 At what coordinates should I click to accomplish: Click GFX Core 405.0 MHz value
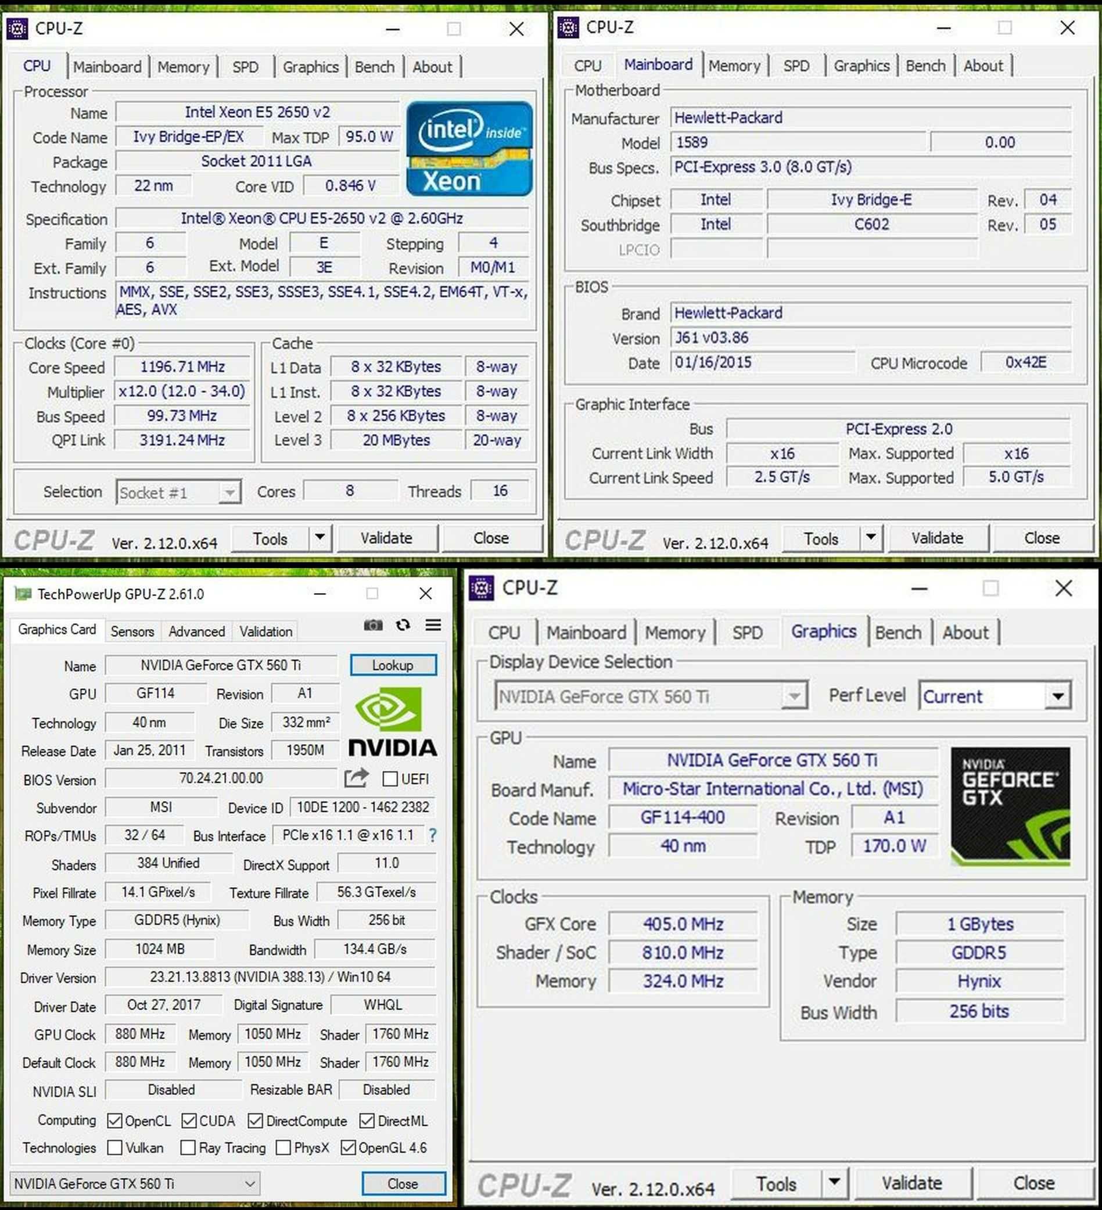[x=683, y=923]
